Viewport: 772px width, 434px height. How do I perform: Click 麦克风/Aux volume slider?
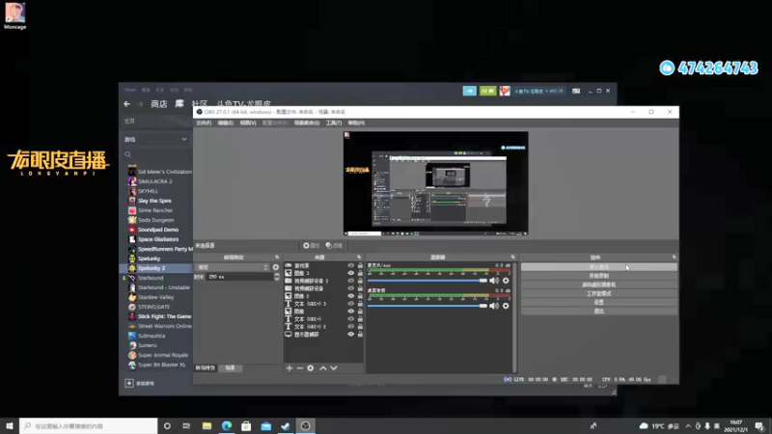pyautogui.click(x=427, y=281)
